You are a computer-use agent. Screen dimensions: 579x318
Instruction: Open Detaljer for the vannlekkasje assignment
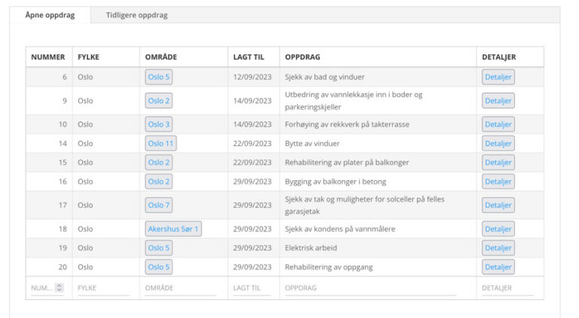pos(498,100)
